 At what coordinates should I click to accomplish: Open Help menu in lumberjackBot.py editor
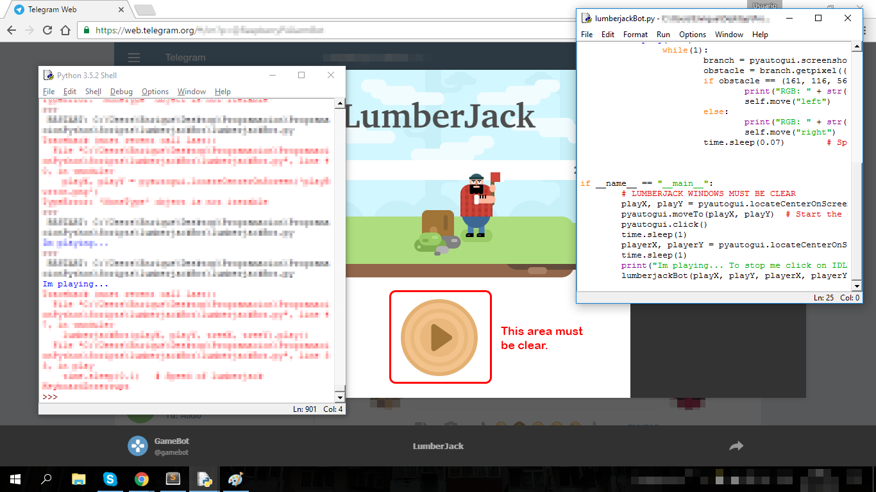[760, 35]
